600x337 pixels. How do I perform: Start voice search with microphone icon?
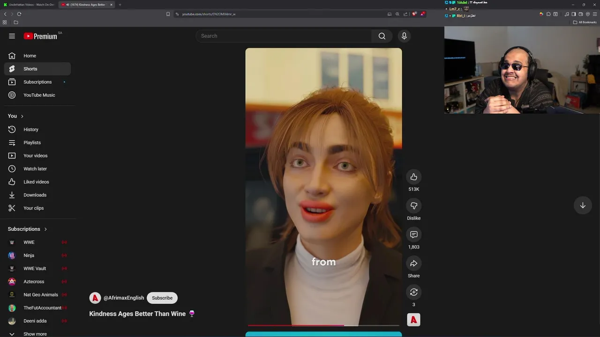click(404, 36)
